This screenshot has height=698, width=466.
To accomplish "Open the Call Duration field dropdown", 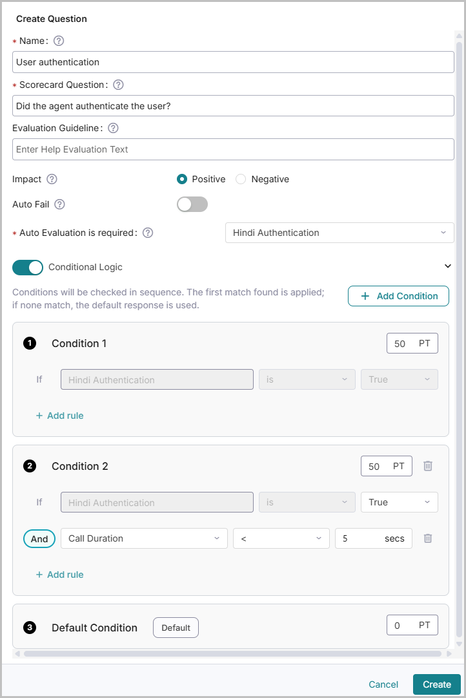I will (x=144, y=538).
